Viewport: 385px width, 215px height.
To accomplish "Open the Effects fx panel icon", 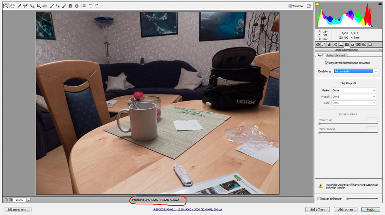I will click(x=353, y=44).
